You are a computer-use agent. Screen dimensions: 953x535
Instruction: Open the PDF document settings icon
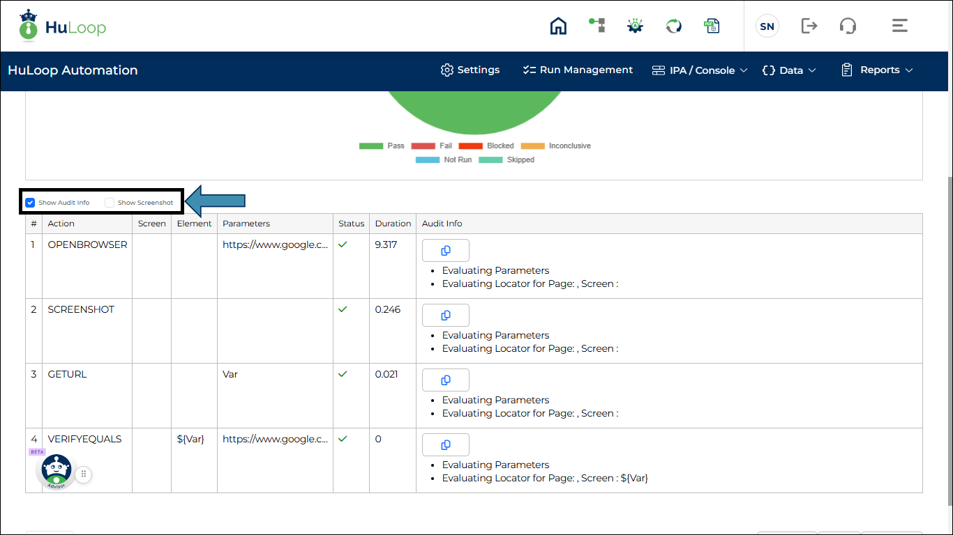pos(712,26)
